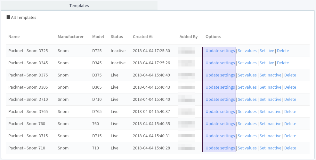Set Inactive the Packnet - Snom D715 template
The width and height of the screenshot is (316, 160).
coord(271,136)
